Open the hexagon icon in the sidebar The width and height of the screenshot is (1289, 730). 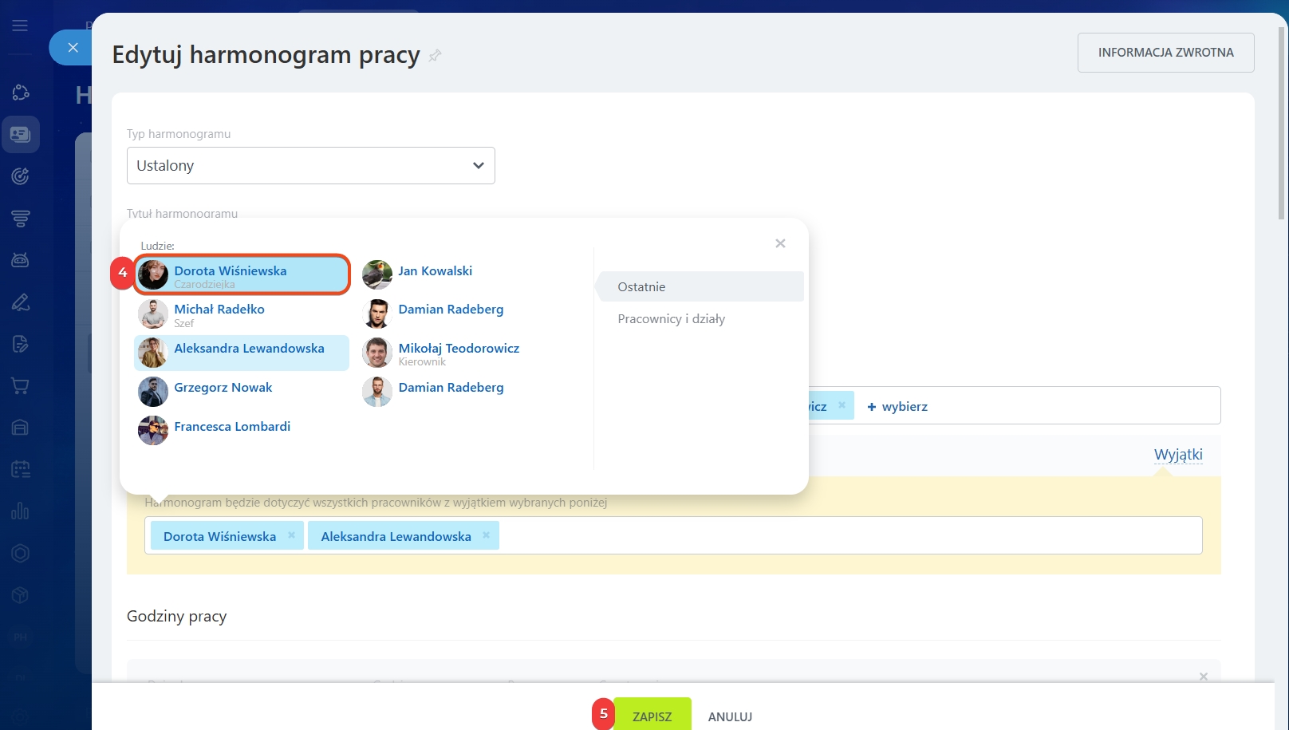(21, 553)
